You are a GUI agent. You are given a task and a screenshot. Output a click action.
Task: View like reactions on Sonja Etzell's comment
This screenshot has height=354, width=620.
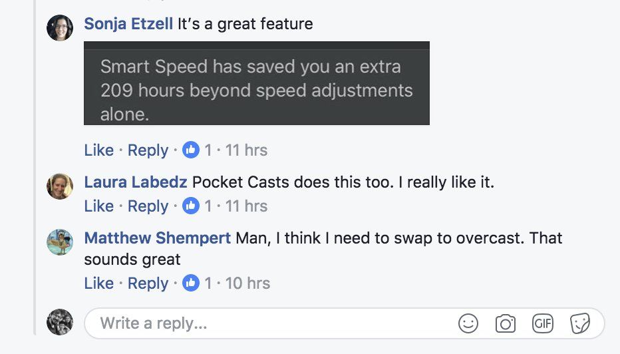197,150
